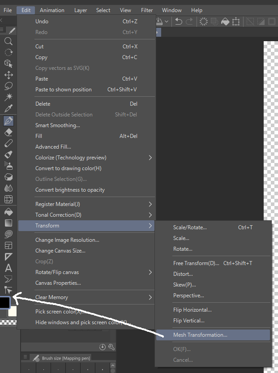Image resolution: width=278 pixels, height=373 pixels.
Task: Click the pencil sub tool tab icon
Action: pyautogui.click(x=12, y=30)
